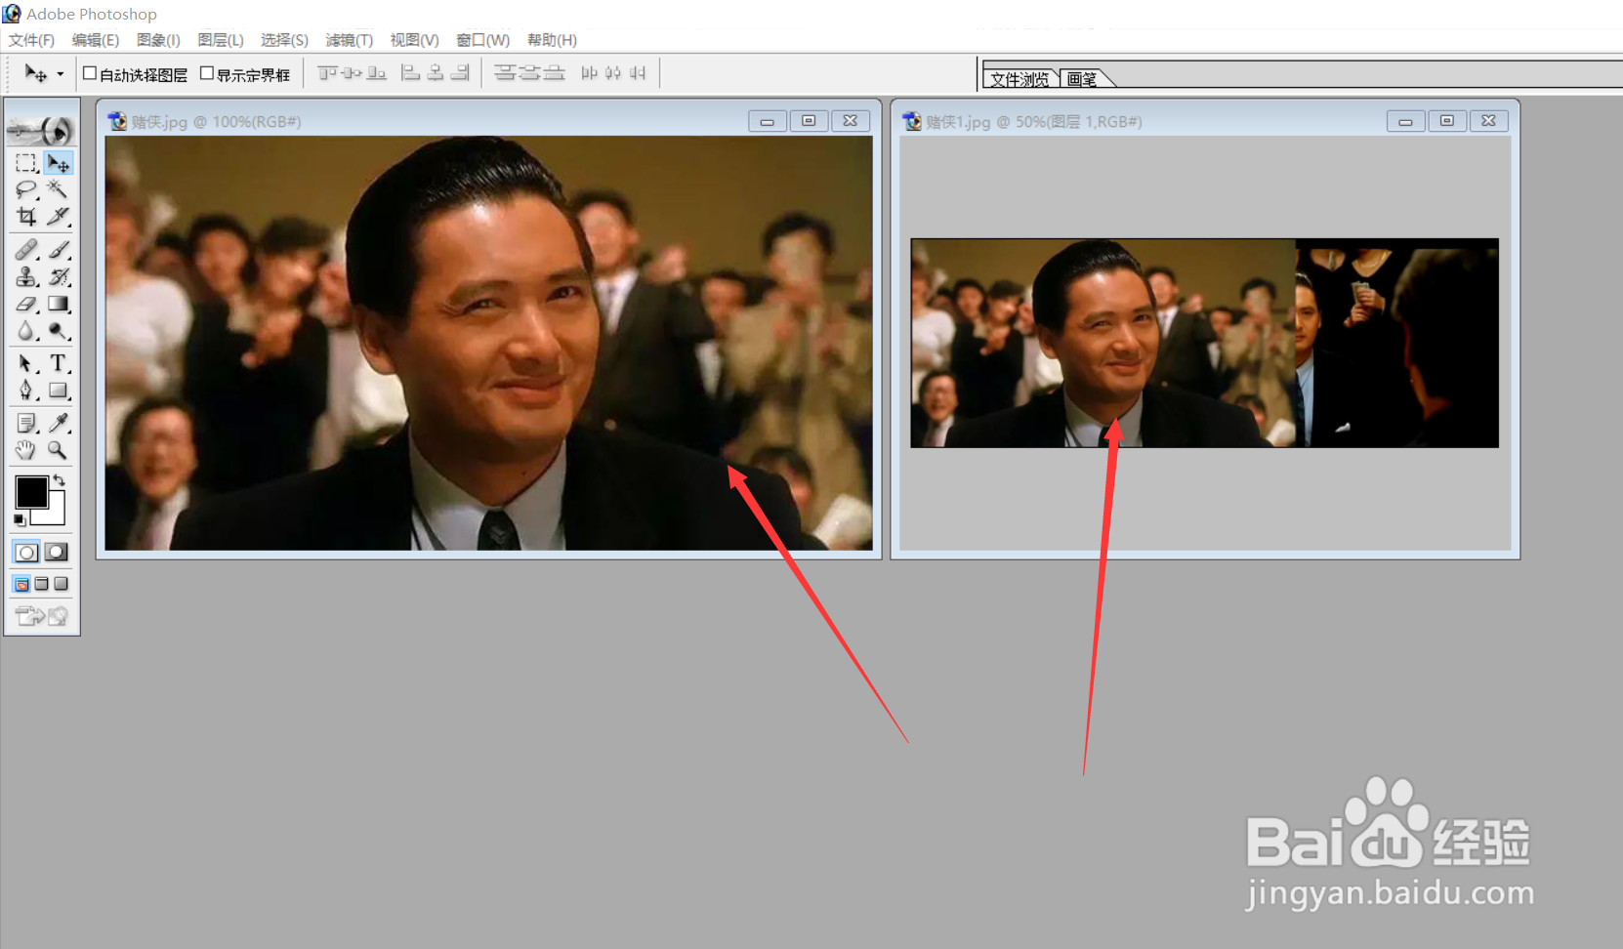Switch to Standard editing mode

pos(26,553)
